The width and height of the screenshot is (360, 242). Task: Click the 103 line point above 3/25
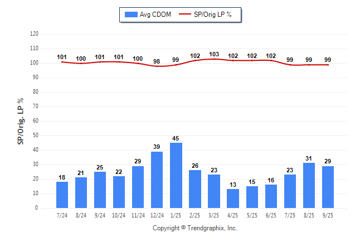click(x=214, y=59)
